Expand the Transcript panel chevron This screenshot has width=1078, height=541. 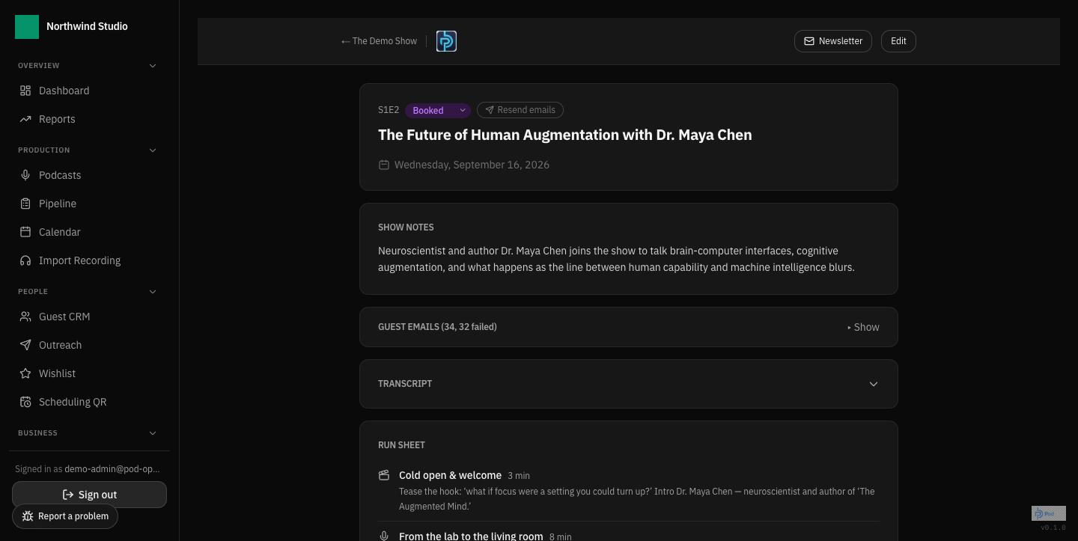[x=873, y=384]
